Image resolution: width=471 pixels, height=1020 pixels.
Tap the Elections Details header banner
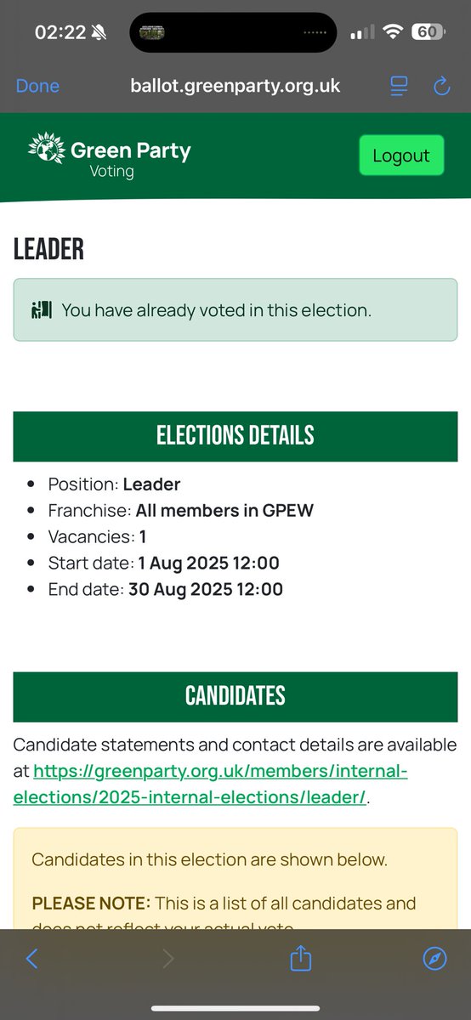(235, 436)
